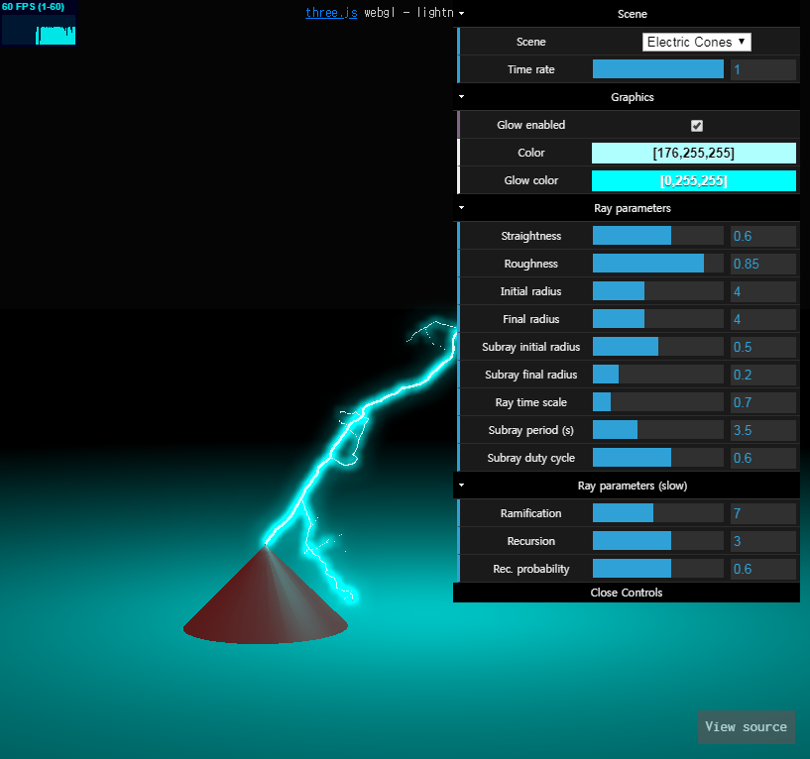This screenshot has width=810, height=759.
Task: Collapse the Scene folder arrow
Action: coord(462,14)
